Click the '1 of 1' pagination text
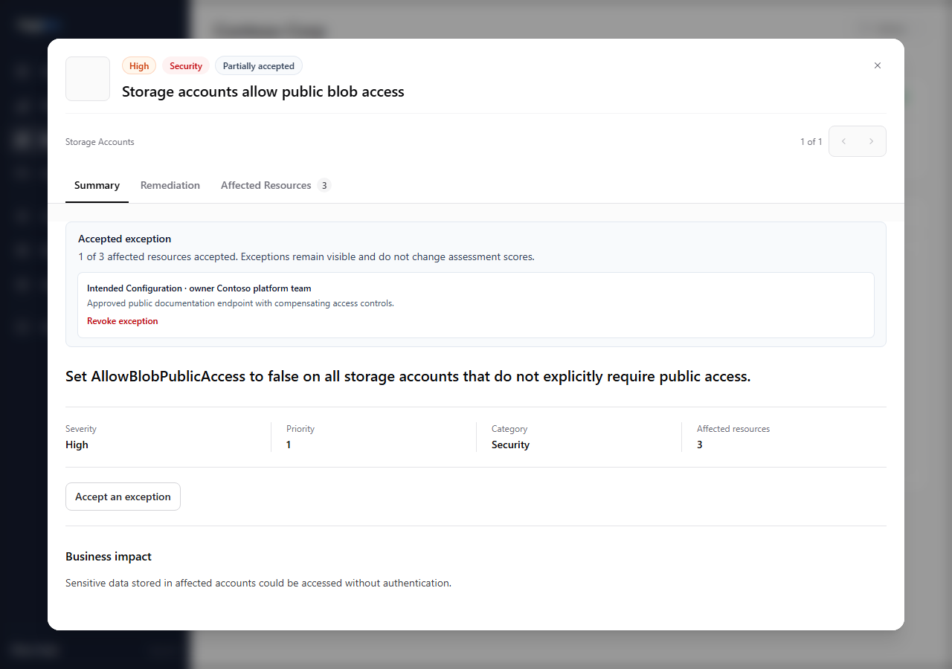Screen dimensions: 952x669 pyautogui.click(x=811, y=142)
